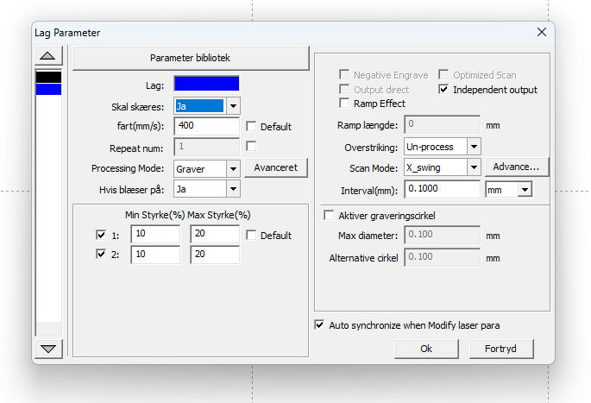The image size is (591, 403).
Task: Toggle laser 2 power checkbox
Action: (x=101, y=254)
